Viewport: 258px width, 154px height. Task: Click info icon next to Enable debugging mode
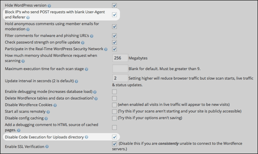95,92
